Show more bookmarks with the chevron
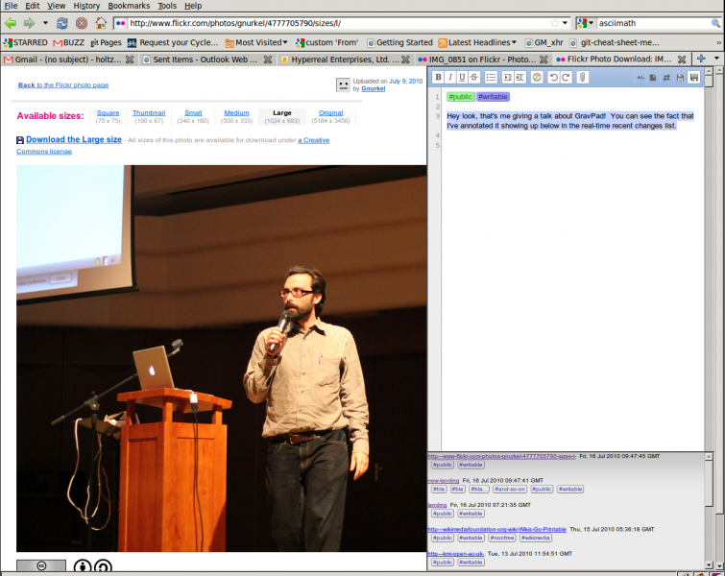This screenshot has height=576, width=725. 719,42
